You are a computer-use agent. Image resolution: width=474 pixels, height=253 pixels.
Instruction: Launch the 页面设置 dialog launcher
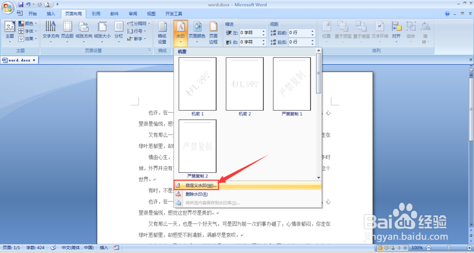click(150, 50)
